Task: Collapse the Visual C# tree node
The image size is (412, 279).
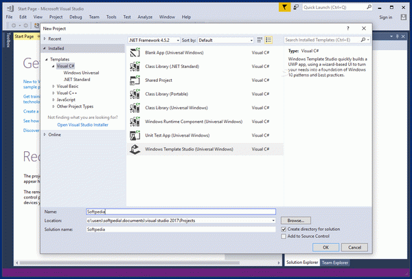Action: (x=53, y=66)
